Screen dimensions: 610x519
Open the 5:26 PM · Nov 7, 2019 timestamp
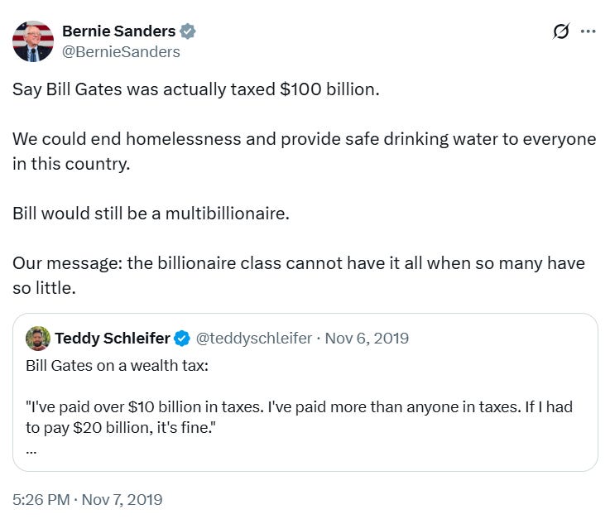point(87,499)
